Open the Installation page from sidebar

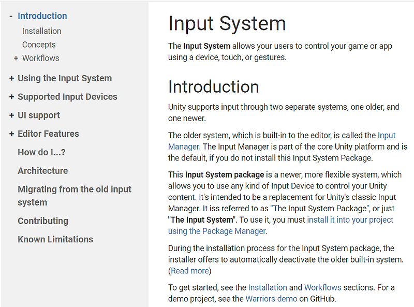coord(41,31)
